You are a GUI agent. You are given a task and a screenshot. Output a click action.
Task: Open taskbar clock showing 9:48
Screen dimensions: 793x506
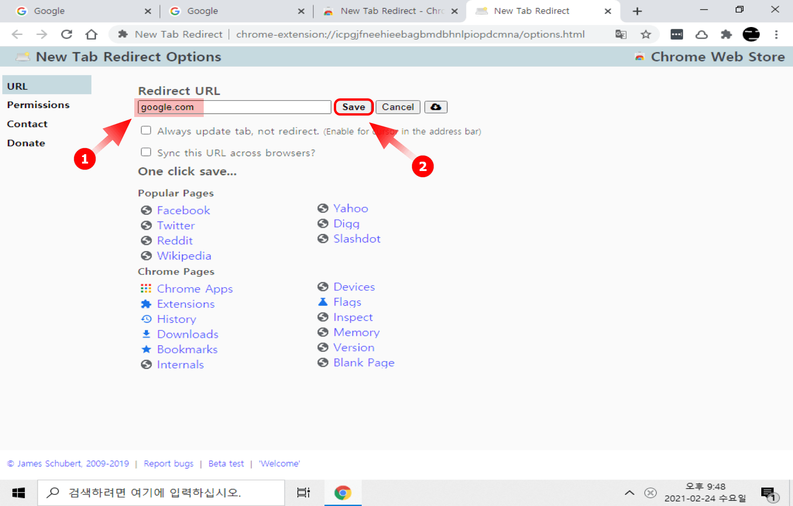tap(705, 492)
